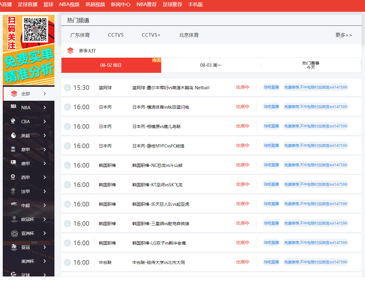This screenshot has height=281, width=365.
Task: Click the clock icon in 铭传大学vs北市大同 row
Action: click(x=68, y=262)
